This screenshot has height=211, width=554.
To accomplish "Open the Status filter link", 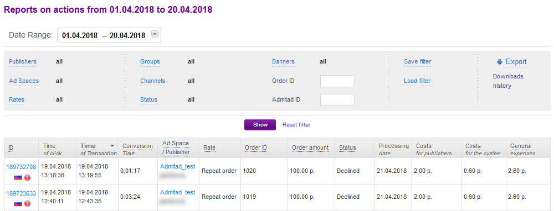I will [x=148, y=99].
